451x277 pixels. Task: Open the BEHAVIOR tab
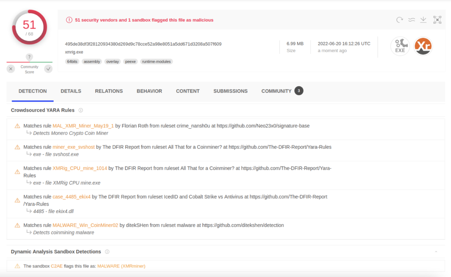pos(149,91)
